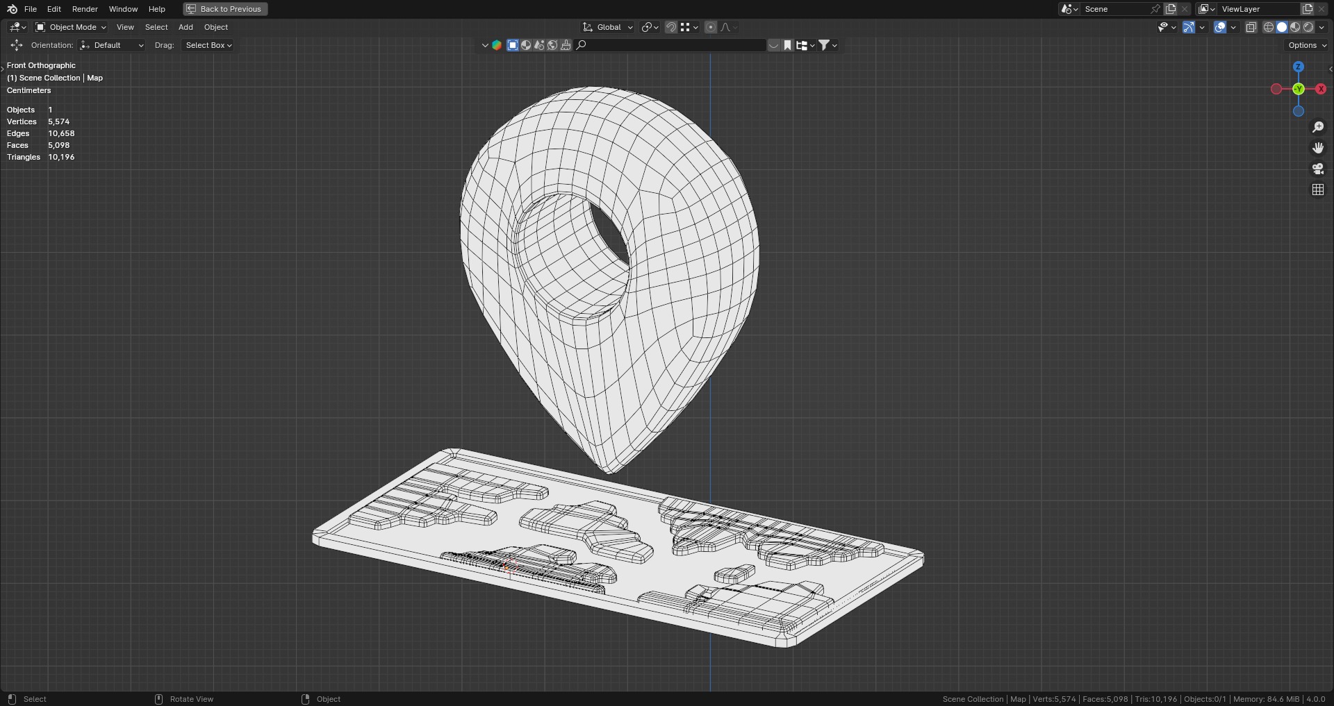Open the File menu
Screen dimensions: 1334x706
coord(31,9)
